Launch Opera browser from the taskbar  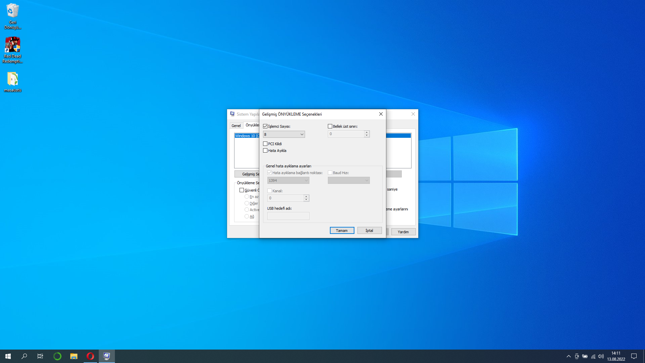point(90,356)
